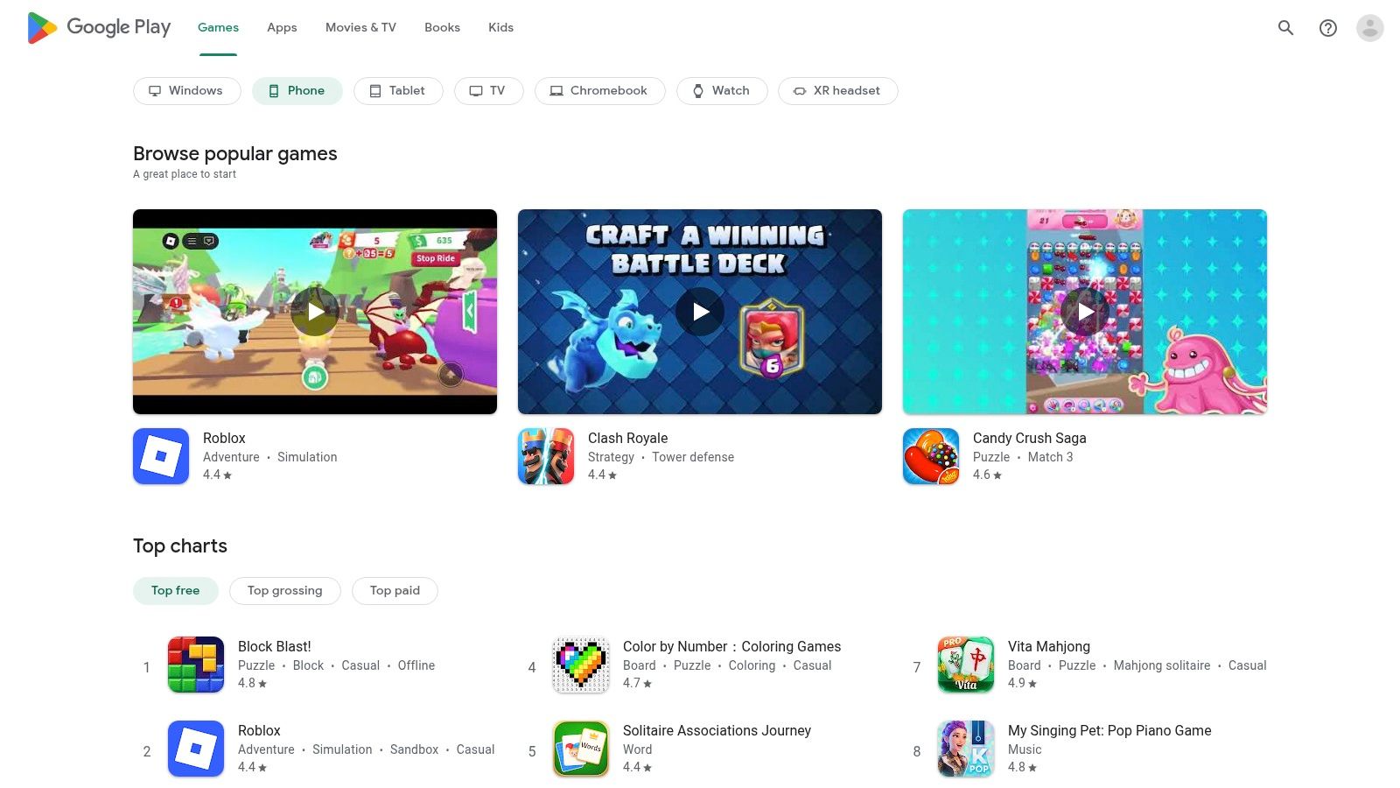The width and height of the screenshot is (1400, 788).
Task: Switch to the Games tab
Action: click(218, 28)
